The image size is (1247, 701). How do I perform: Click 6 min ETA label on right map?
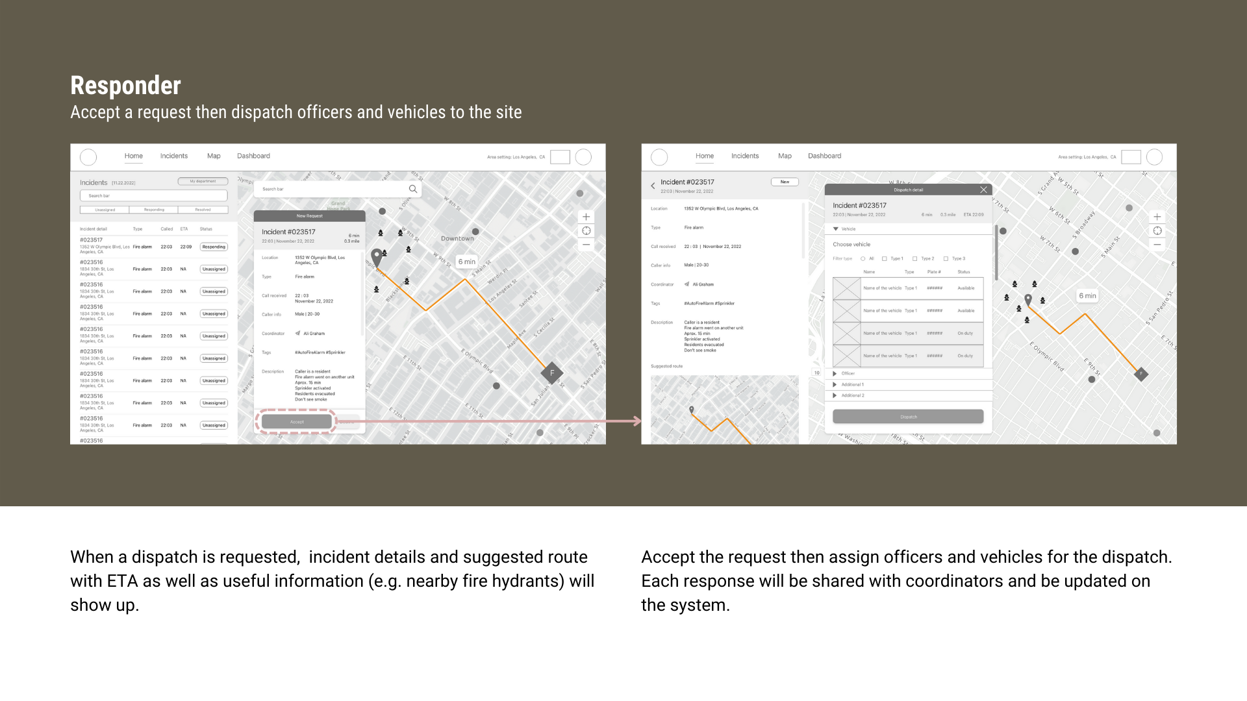pos(1088,295)
